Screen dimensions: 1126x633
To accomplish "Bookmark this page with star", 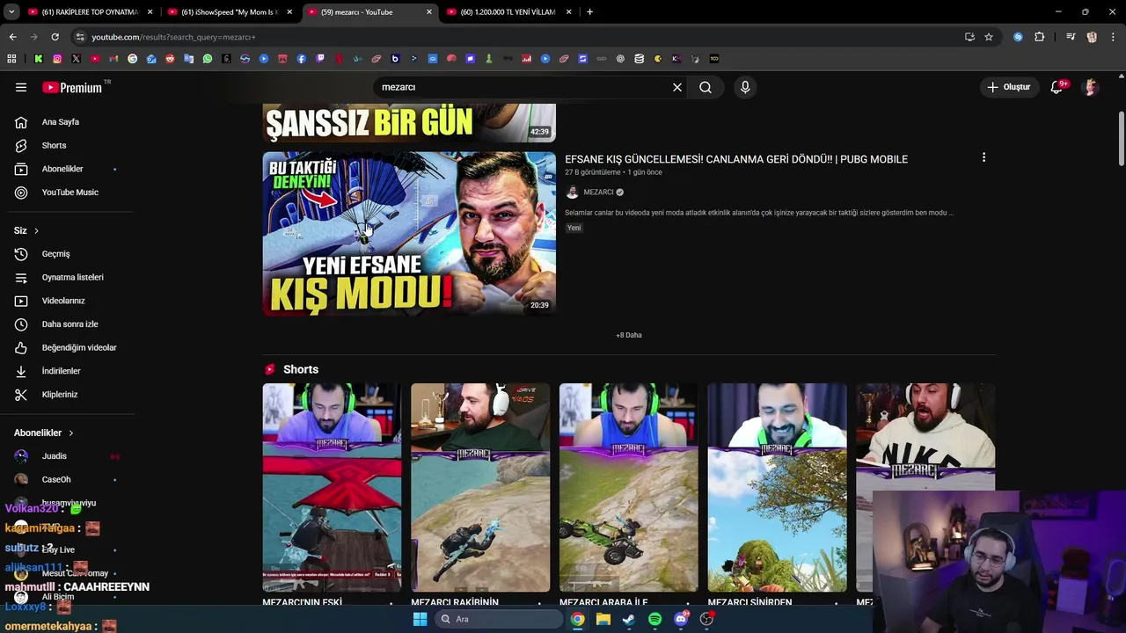I will [x=989, y=37].
